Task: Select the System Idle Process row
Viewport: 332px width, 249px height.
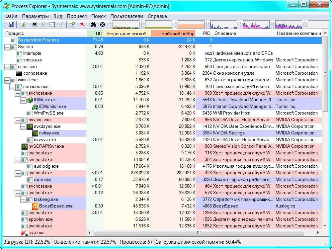Action: [163, 40]
